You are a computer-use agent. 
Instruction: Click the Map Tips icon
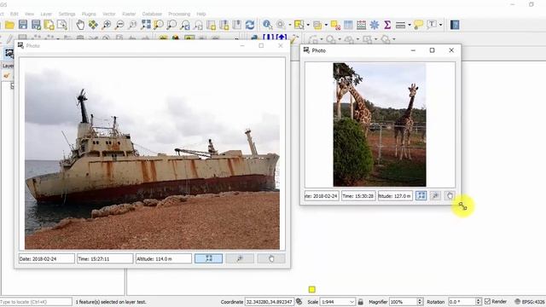click(x=419, y=25)
